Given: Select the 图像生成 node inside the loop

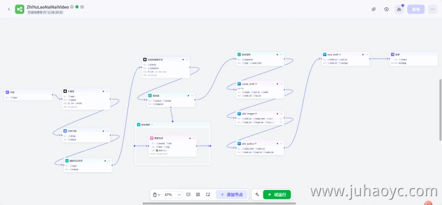Looking at the screenshot, I should 172,146.
